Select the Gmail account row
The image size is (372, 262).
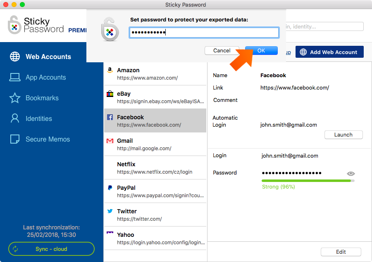pyautogui.click(x=155, y=144)
